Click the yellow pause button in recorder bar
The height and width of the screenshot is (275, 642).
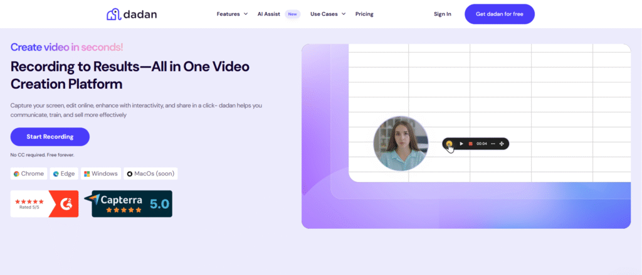[450, 144]
